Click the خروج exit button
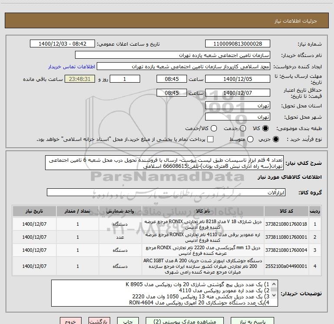The height and width of the screenshot is (324, 334). (x=71, y=321)
